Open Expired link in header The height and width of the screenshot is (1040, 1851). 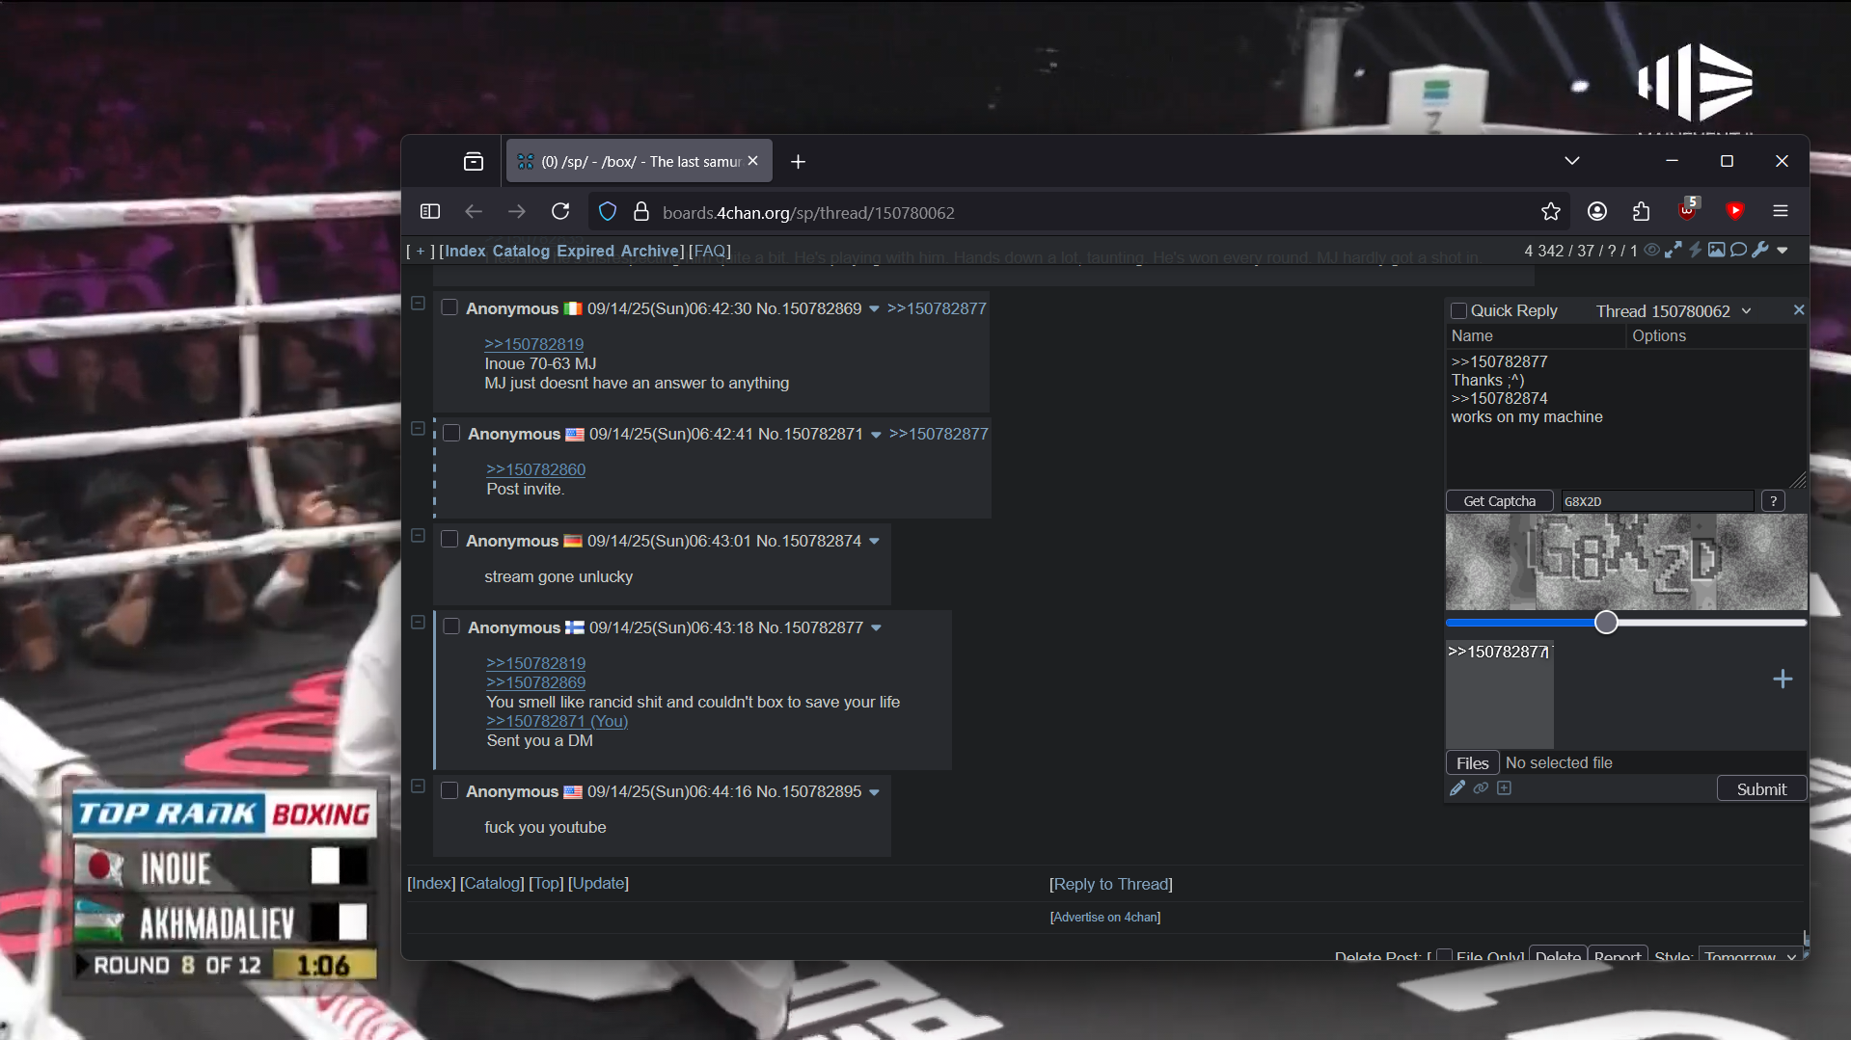(x=585, y=251)
